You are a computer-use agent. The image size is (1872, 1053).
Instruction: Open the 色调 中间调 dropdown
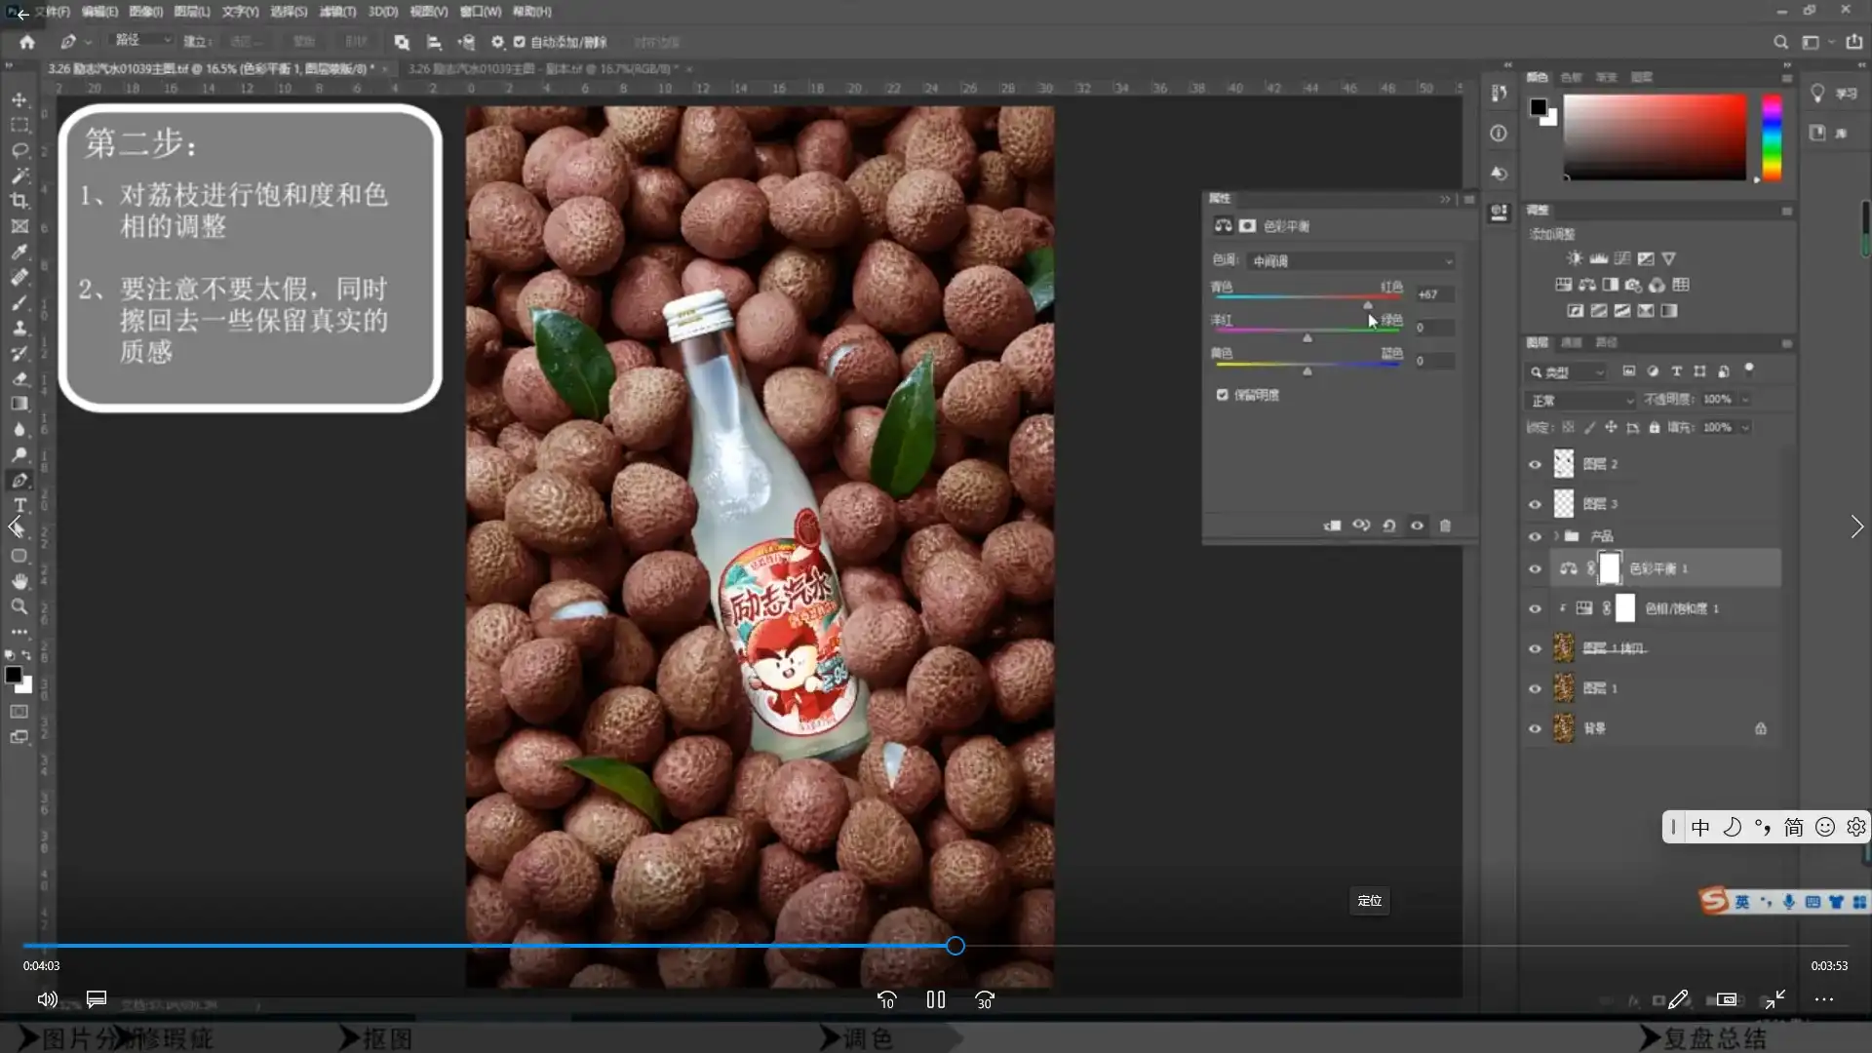point(1351,261)
